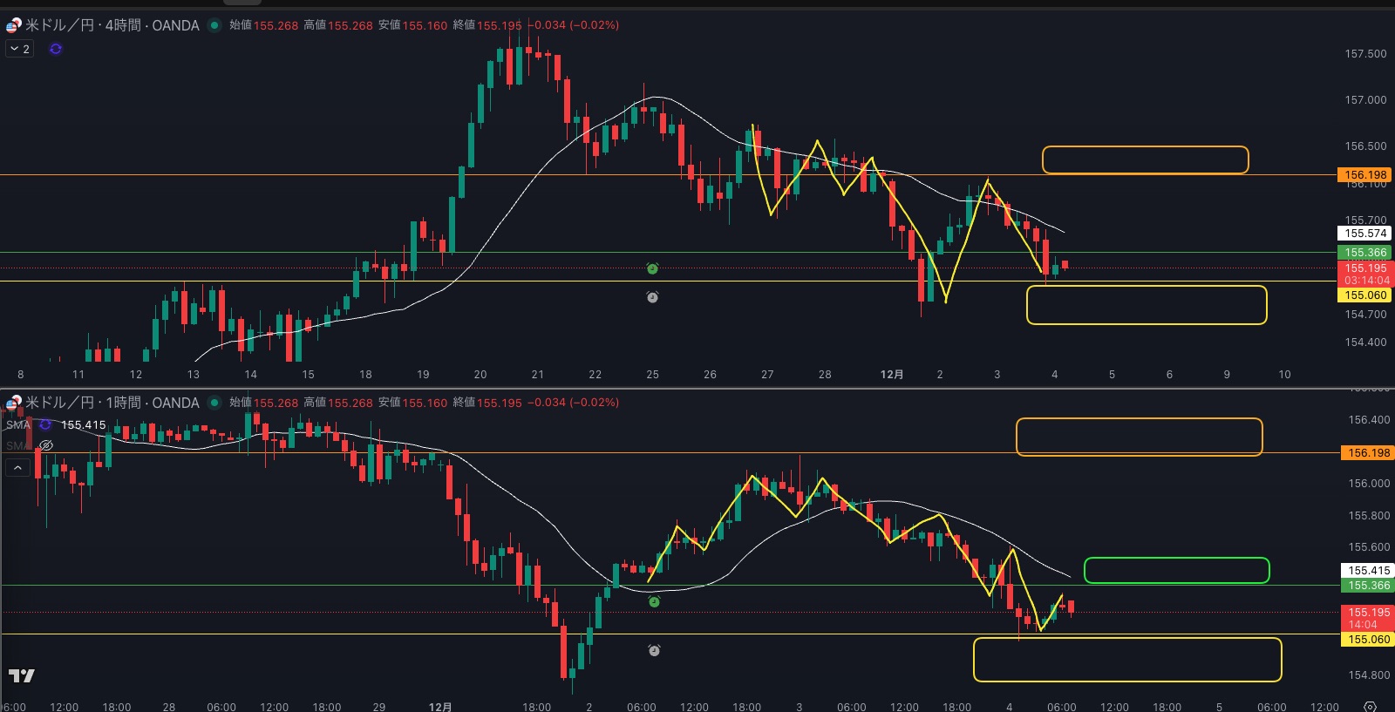Click the 米ドル/円 4時間 symbol title
1395x712 pixels.
click(x=112, y=25)
